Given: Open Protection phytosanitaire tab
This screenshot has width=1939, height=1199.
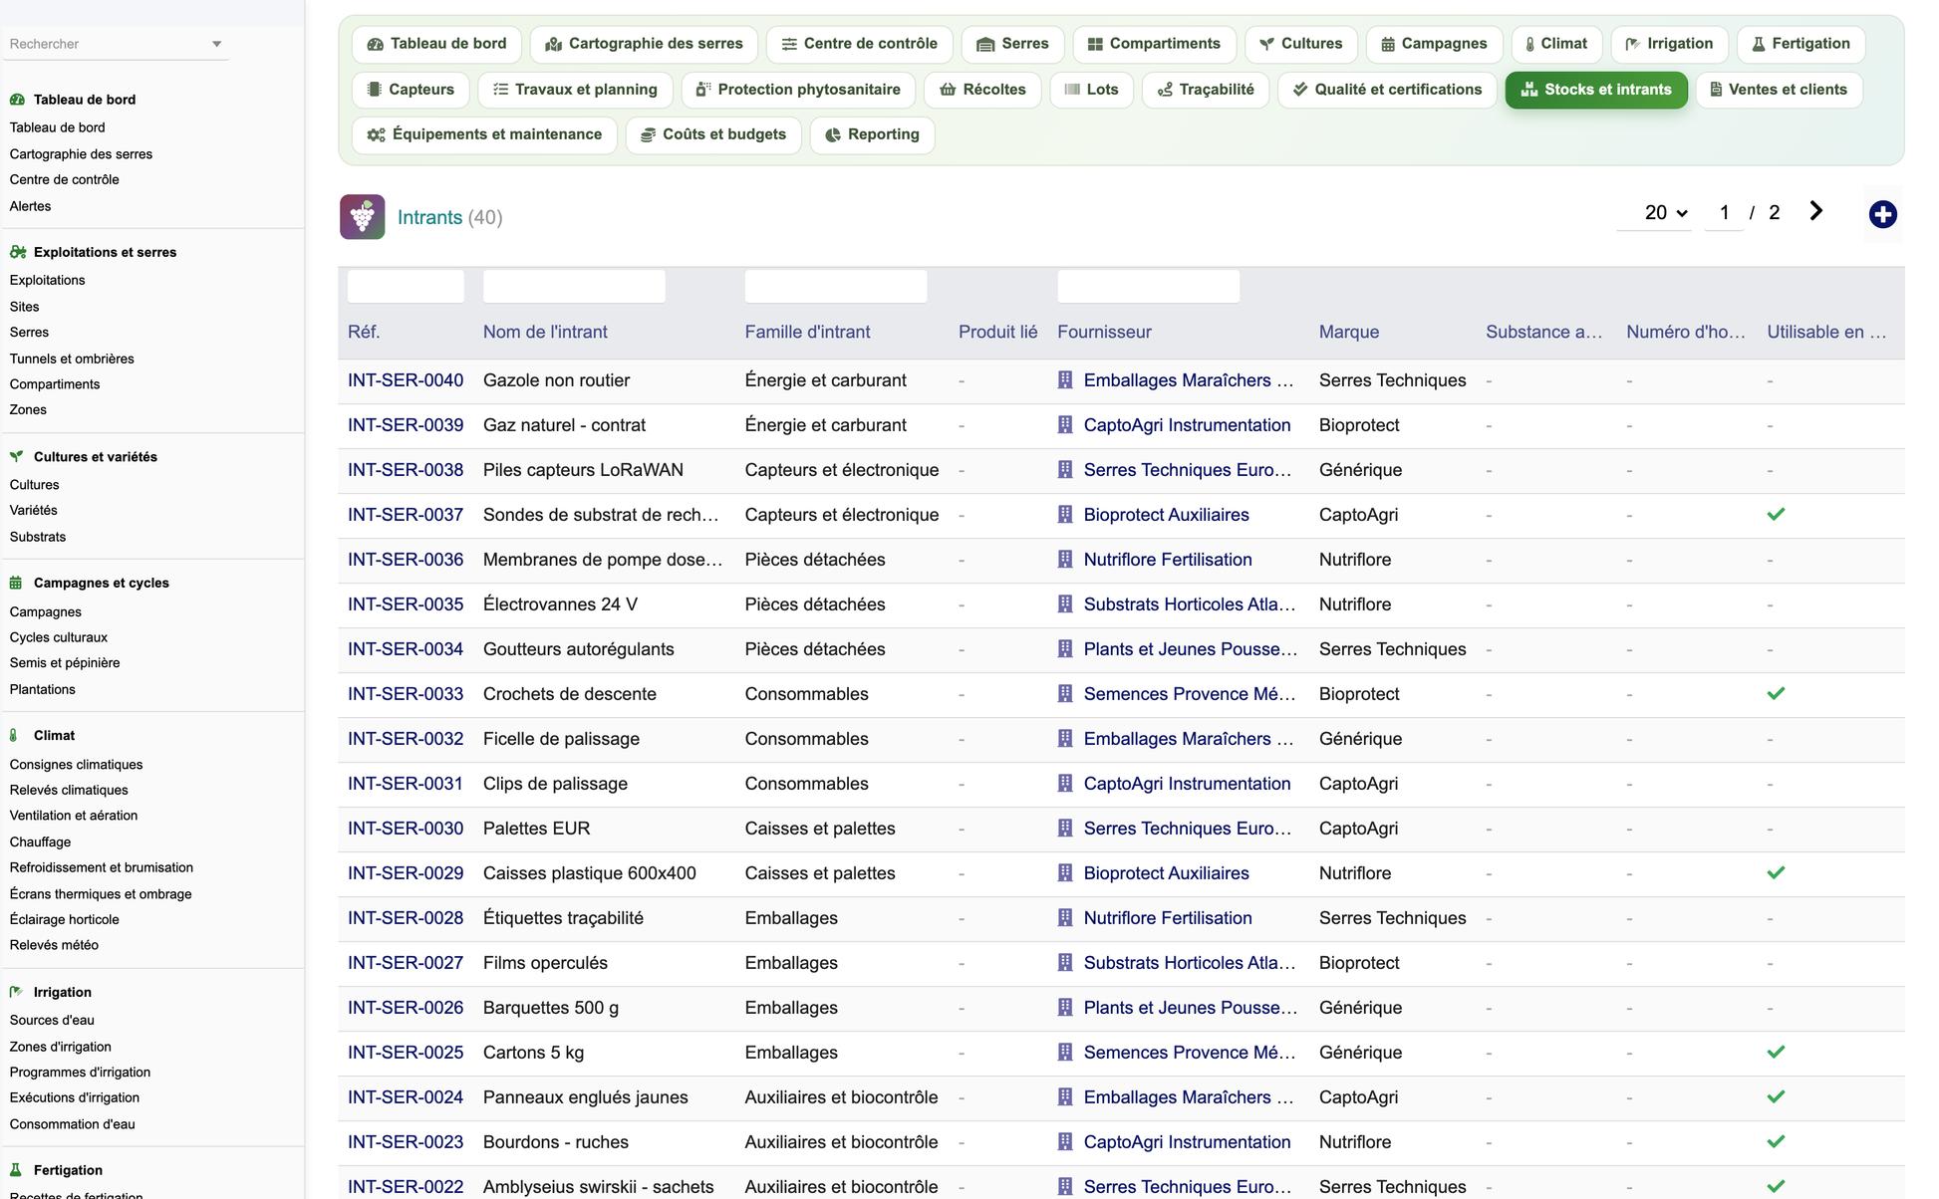Looking at the screenshot, I should tap(798, 90).
